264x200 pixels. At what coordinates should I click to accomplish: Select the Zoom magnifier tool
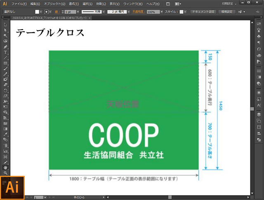pyautogui.click(x=5, y=173)
